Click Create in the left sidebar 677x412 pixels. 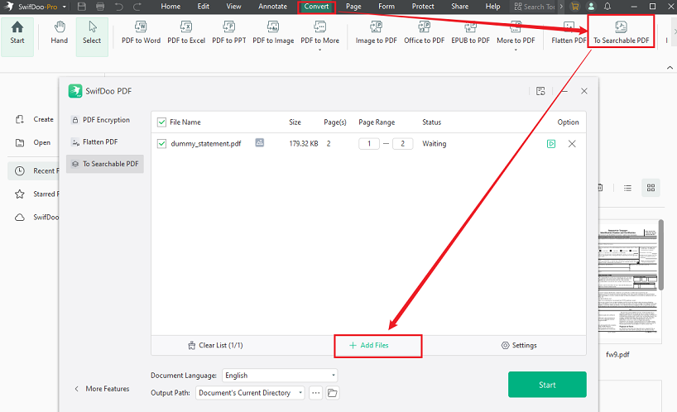click(x=35, y=119)
